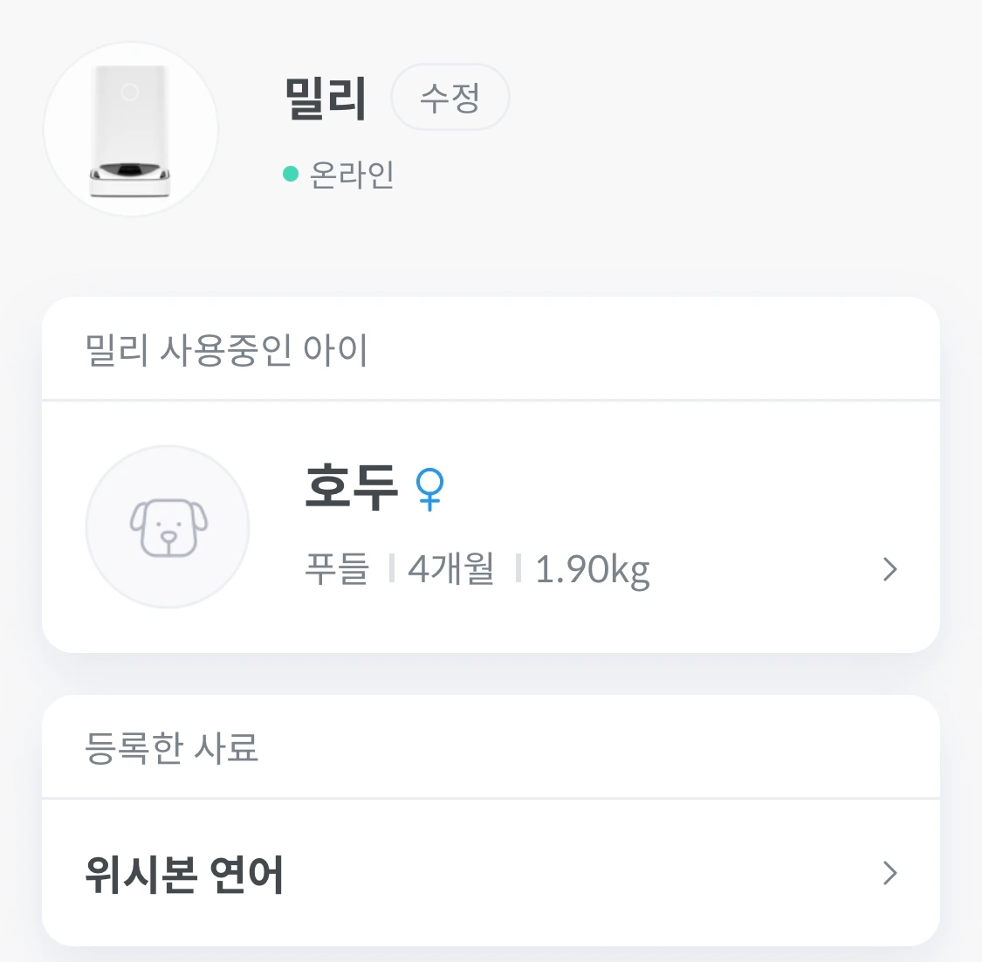Tap the 온라인 status label
The width and height of the screenshot is (982, 962).
click(x=352, y=175)
